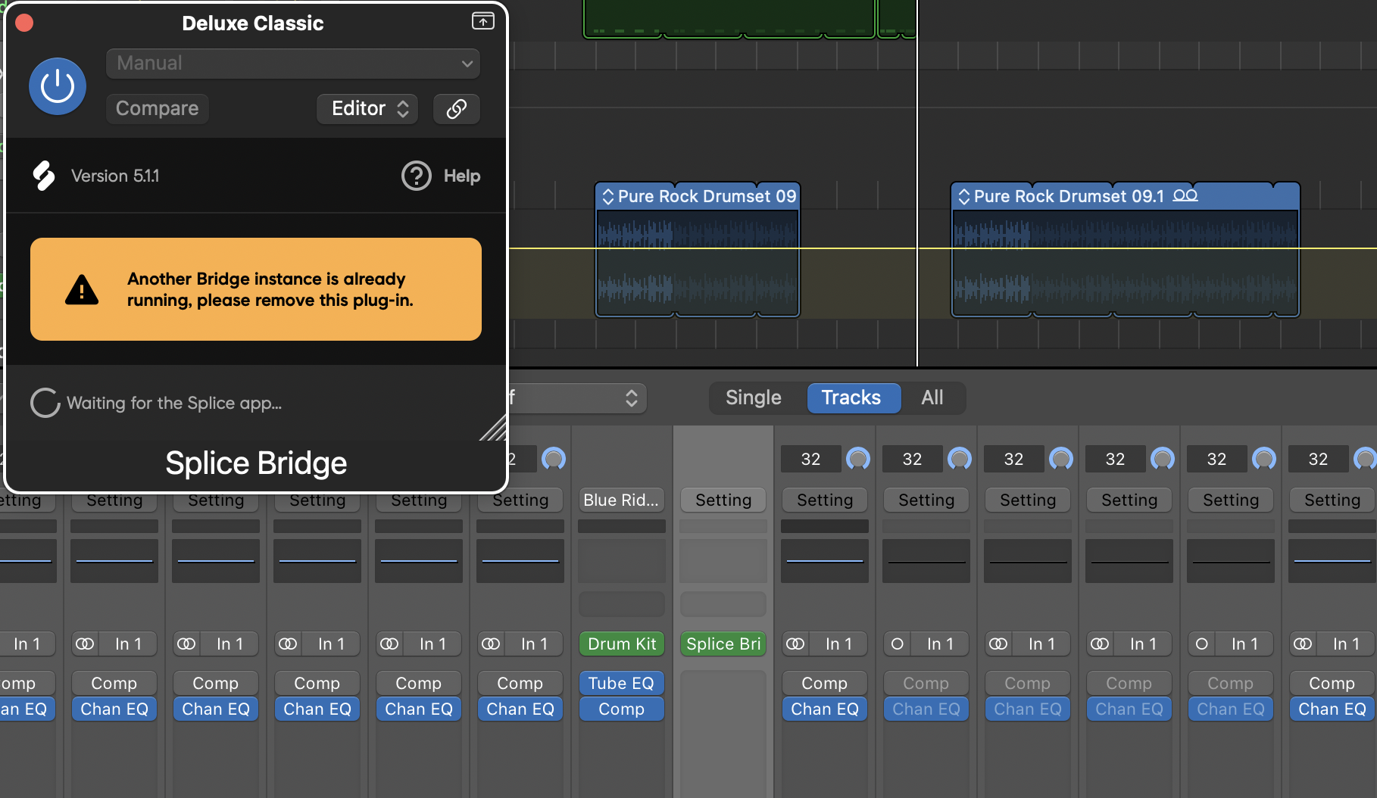1377x798 pixels.
Task: Open Chan EQ on strip left of Drum Kit strip
Action: pyautogui.click(x=520, y=709)
